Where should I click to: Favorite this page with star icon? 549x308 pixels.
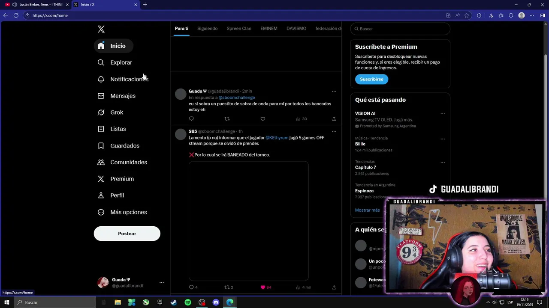[467, 15]
